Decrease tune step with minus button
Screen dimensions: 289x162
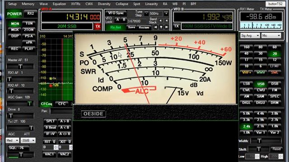(146, 13)
